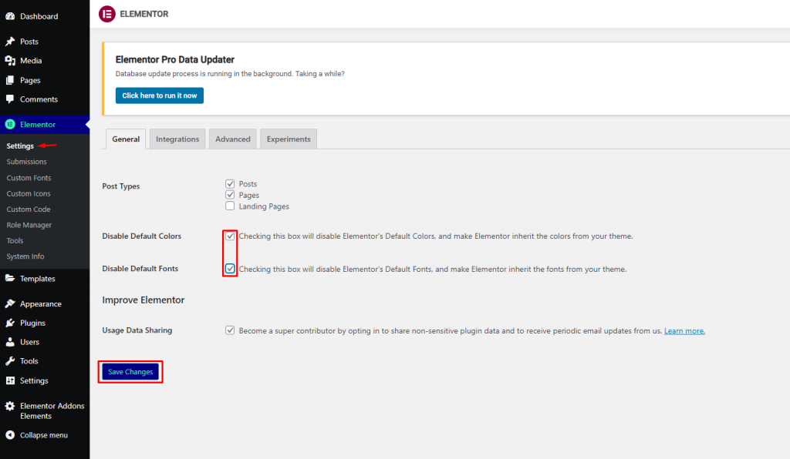
Task: Open Role Manager in the Elementor submenu
Action: [29, 225]
